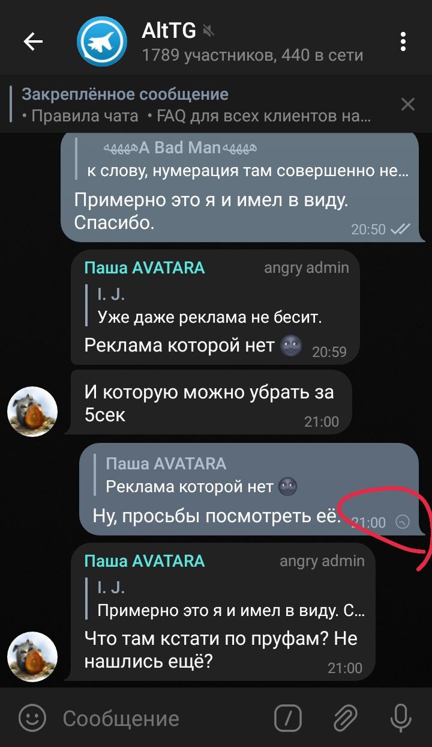Tap Паша AVATARA name above Реклама message
This screenshot has height=747, width=432.
pos(145,268)
